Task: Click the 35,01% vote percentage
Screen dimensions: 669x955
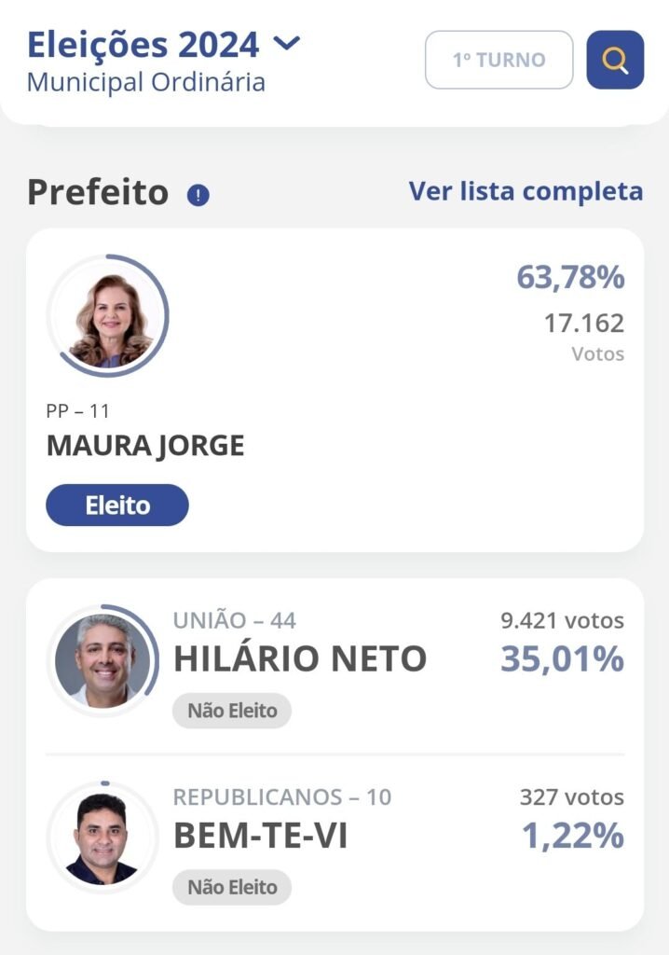Action: 562,659
